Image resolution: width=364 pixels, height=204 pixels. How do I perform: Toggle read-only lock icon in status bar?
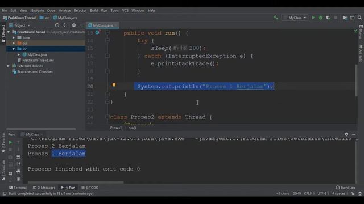(x=353, y=194)
